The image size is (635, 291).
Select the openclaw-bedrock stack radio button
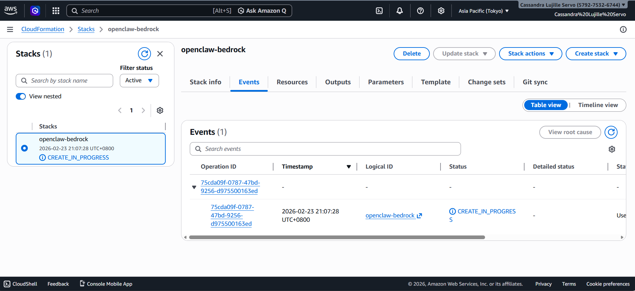[24, 148]
